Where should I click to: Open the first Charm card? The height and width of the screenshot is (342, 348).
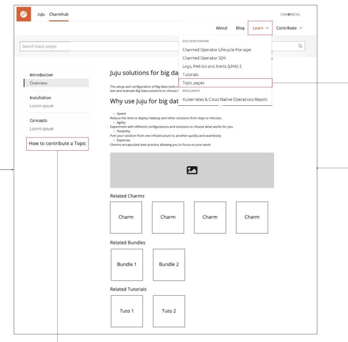(126, 217)
